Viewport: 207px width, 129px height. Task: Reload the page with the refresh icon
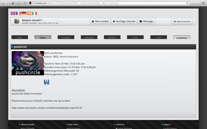point(187,3)
